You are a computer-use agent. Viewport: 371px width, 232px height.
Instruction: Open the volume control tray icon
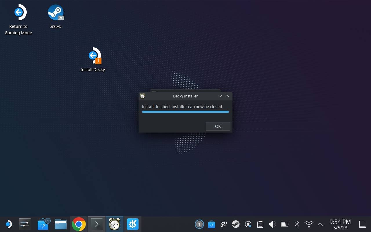[272, 224]
